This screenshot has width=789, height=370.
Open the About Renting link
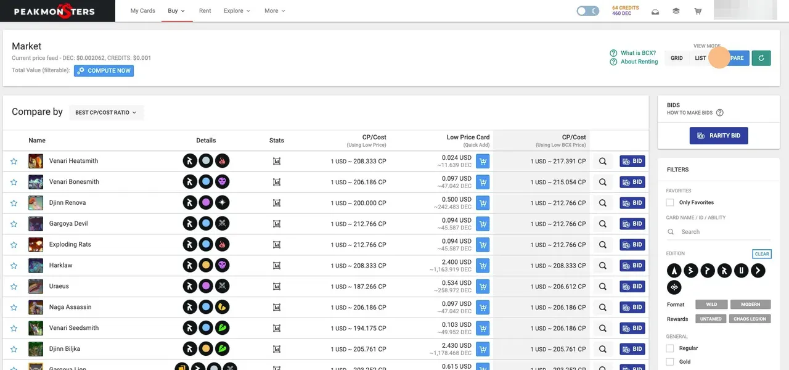click(634, 62)
